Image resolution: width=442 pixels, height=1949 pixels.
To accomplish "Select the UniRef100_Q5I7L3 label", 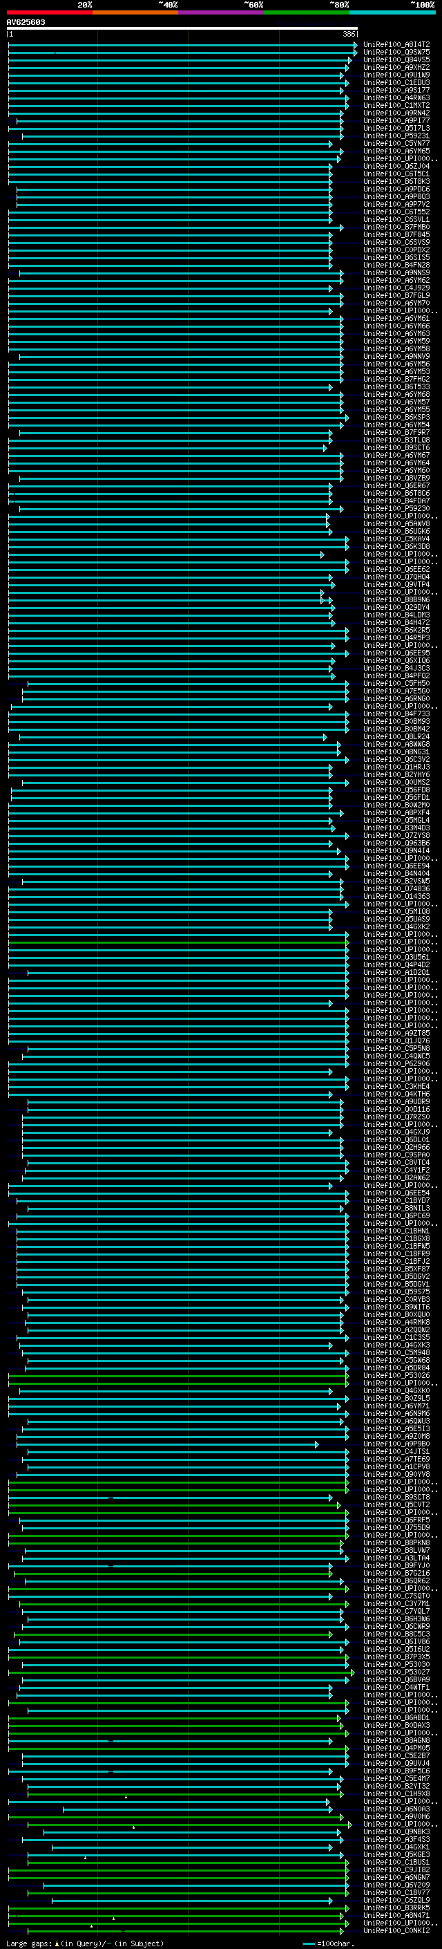I will click(396, 128).
